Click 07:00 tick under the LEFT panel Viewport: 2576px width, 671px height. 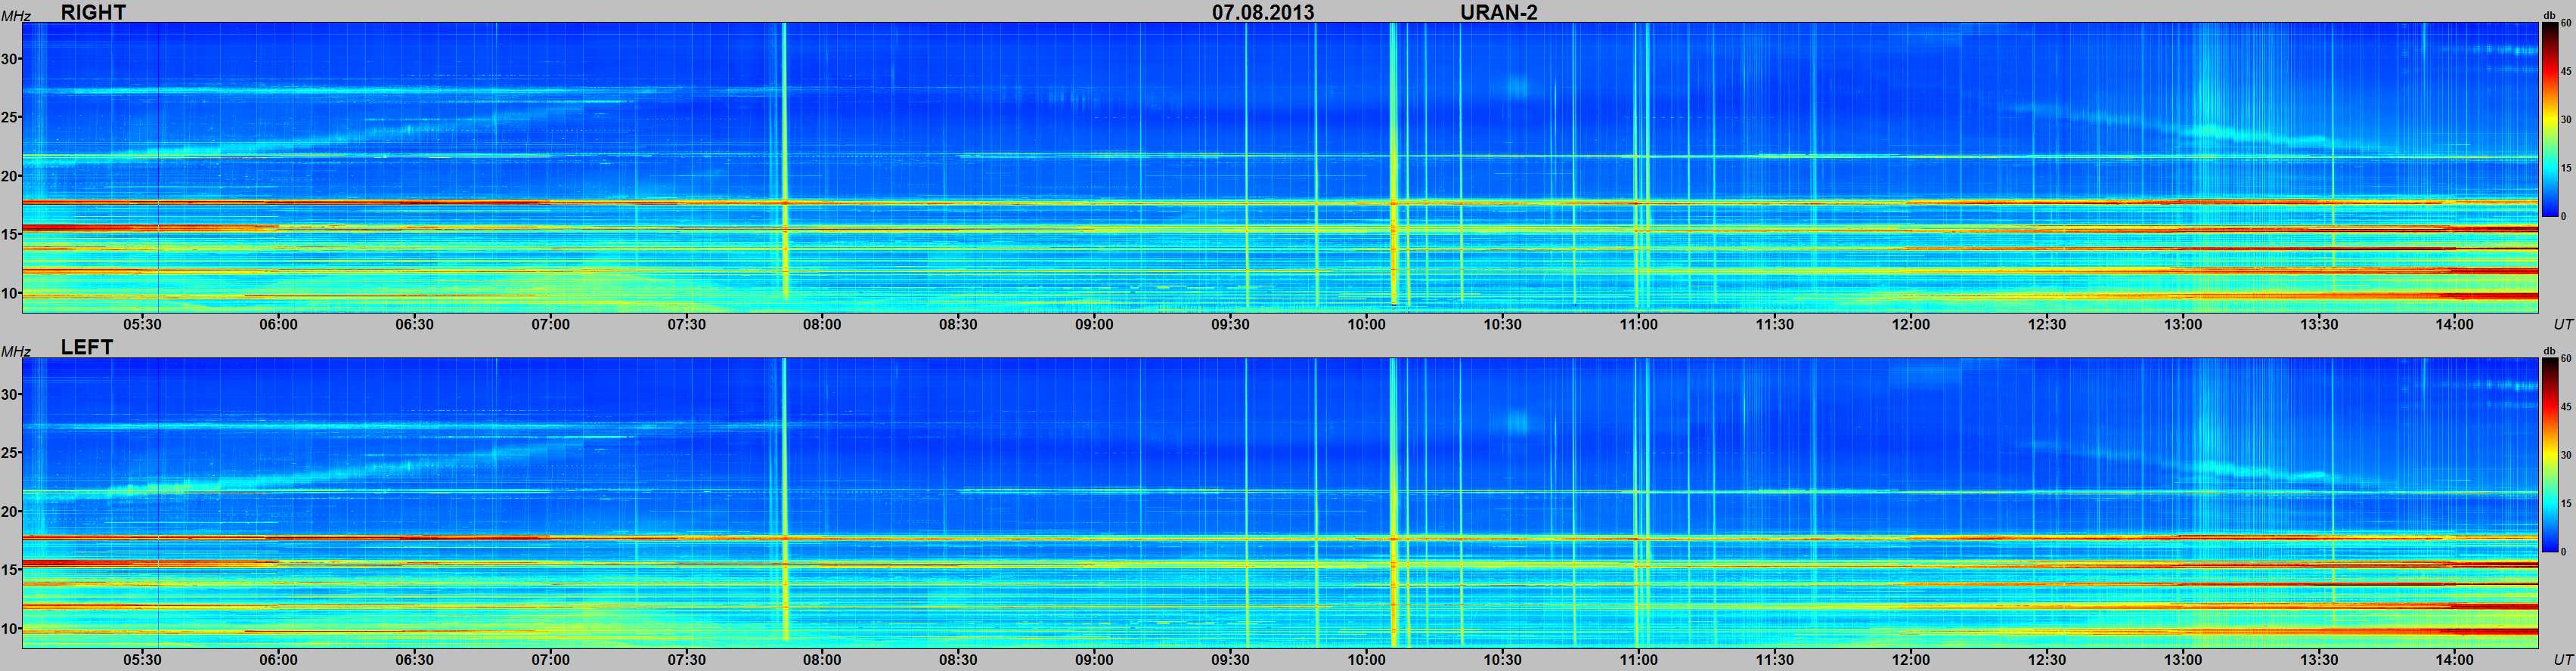pyautogui.click(x=550, y=659)
